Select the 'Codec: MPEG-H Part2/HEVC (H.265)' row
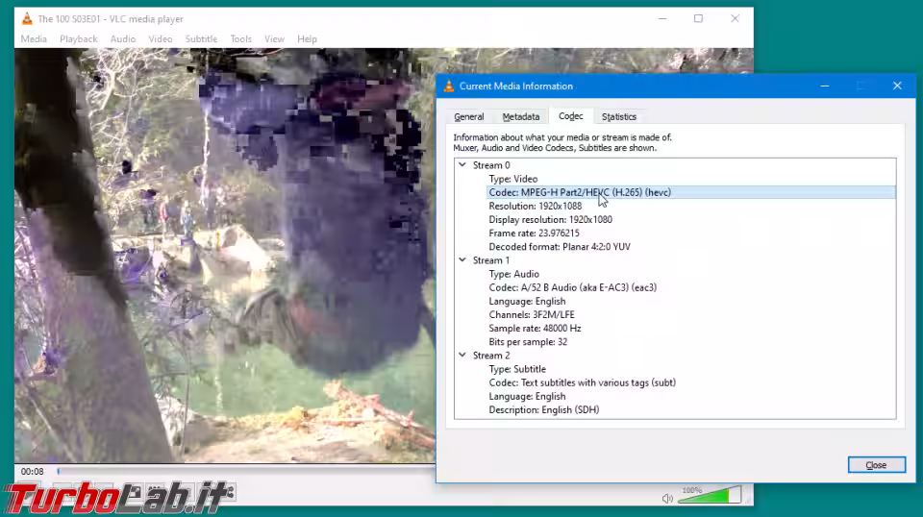 coord(691,192)
